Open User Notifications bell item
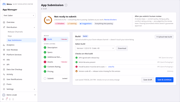This screenshot has height=102, width=180. [14, 79]
